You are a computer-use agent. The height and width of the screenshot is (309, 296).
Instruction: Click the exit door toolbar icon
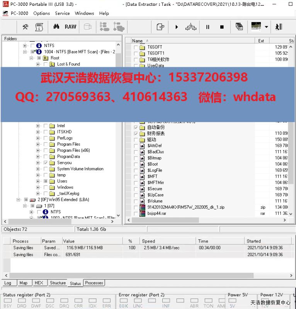(279, 27)
